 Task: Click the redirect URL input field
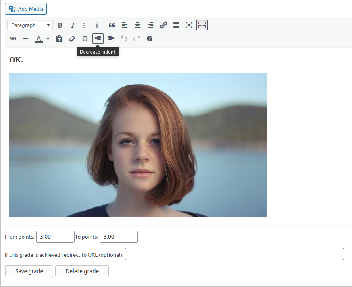point(234,254)
